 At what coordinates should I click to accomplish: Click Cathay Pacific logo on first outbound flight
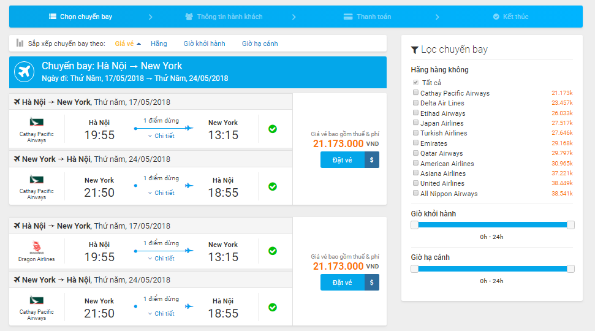pyautogui.click(x=36, y=122)
